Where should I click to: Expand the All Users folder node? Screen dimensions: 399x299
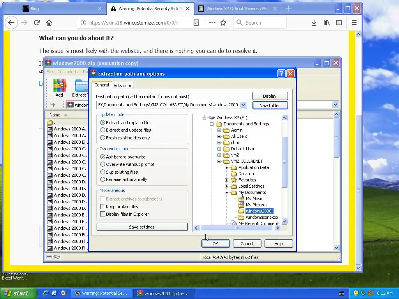tap(219, 136)
